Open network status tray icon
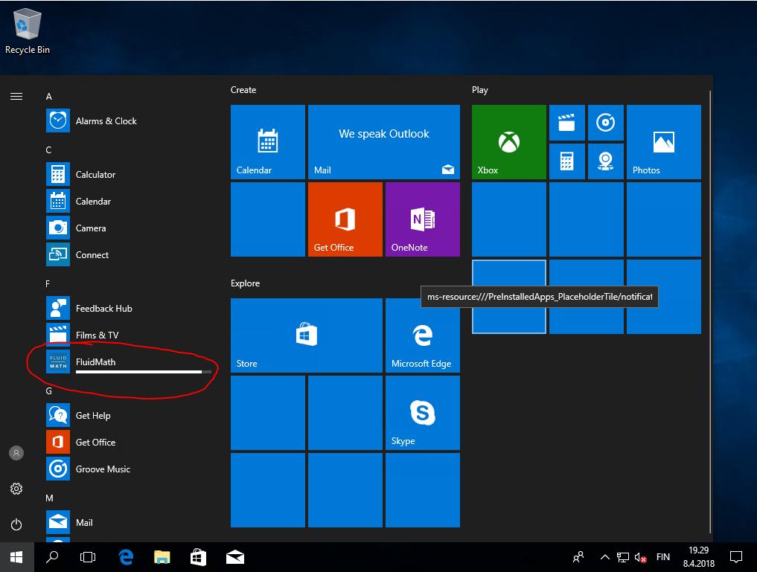 click(623, 558)
